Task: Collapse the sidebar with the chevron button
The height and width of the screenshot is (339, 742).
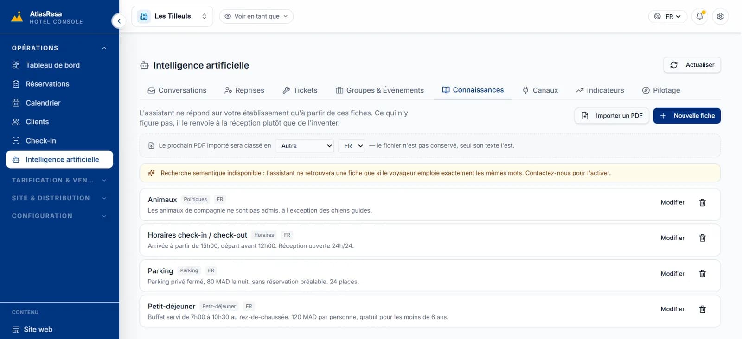Action: point(119,21)
